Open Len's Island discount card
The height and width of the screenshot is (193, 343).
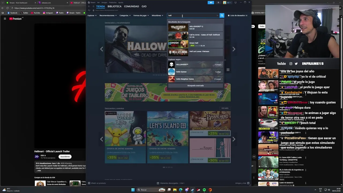coord(167,137)
